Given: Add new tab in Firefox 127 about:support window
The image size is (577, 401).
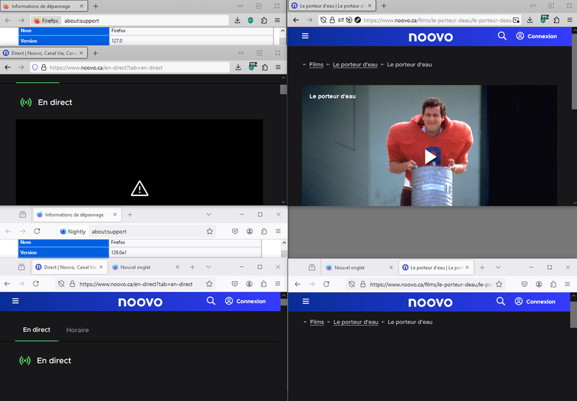Looking at the screenshot, I should [96, 6].
